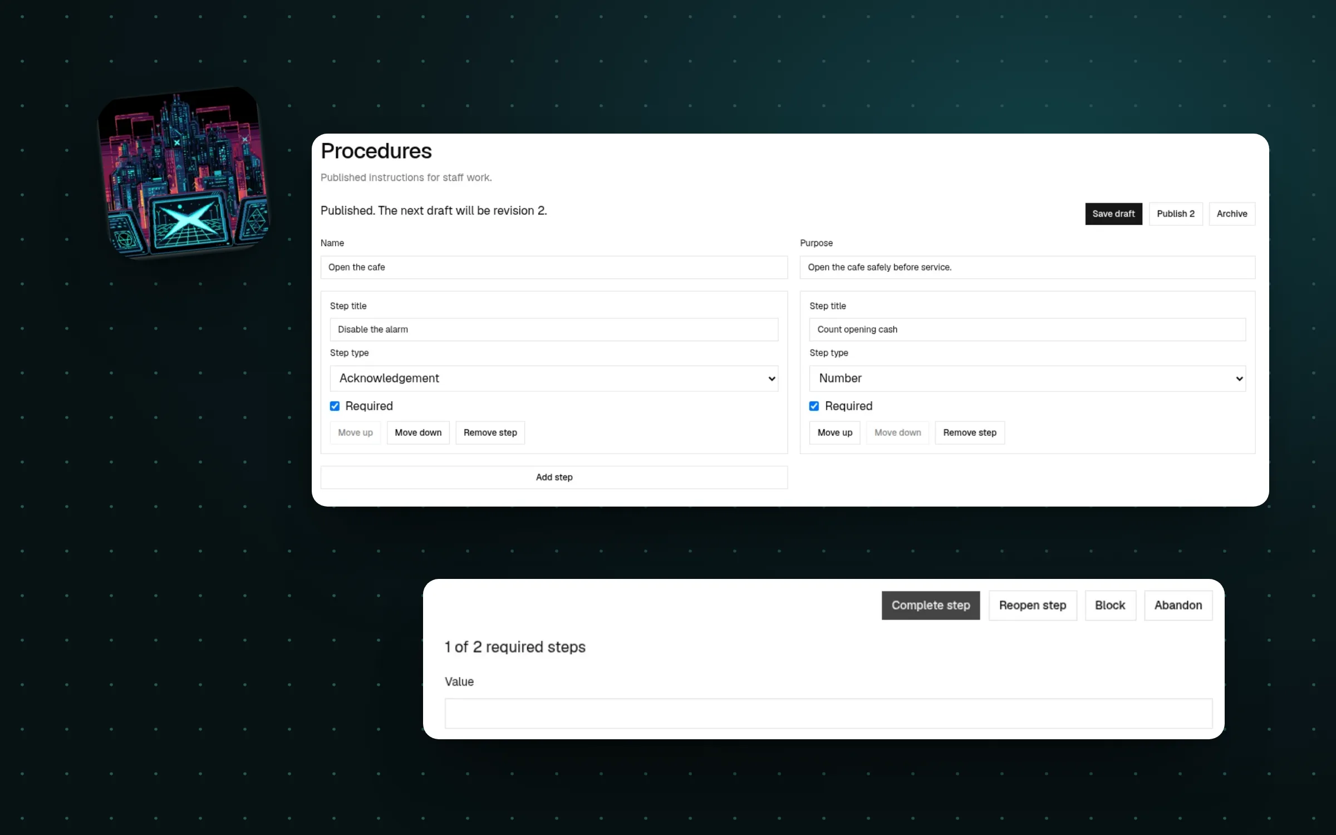Move the Count opening cash step up

coord(835,433)
